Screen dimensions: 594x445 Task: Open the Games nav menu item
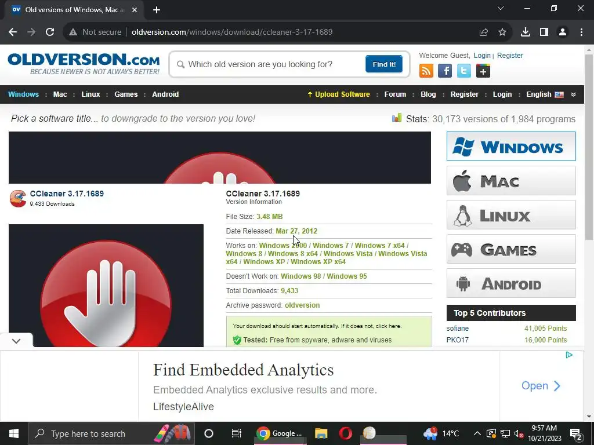pyautogui.click(x=126, y=94)
